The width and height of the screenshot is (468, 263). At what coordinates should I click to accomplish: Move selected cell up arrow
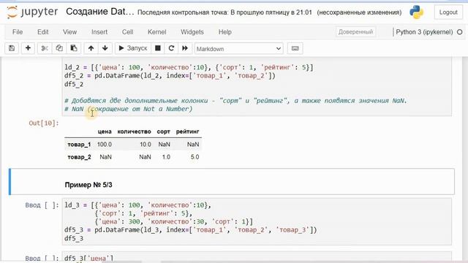(91, 48)
